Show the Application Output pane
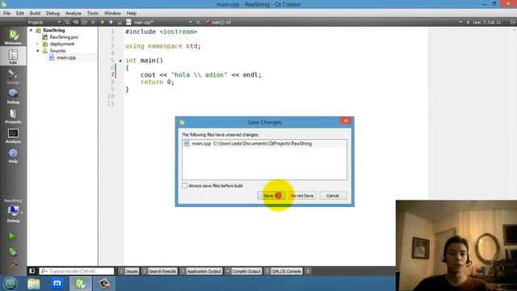 coord(201,272)
